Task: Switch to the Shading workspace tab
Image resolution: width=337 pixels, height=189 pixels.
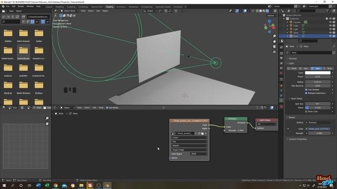Action: (110, 7)
